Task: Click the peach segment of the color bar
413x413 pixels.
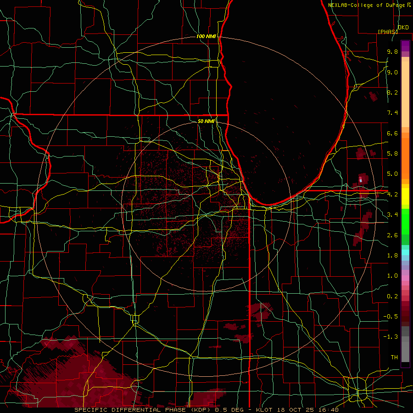Action: tap(405, 94)
